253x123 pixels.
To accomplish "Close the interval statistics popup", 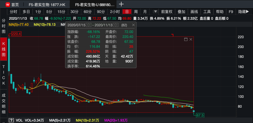I will click(134, 25).
